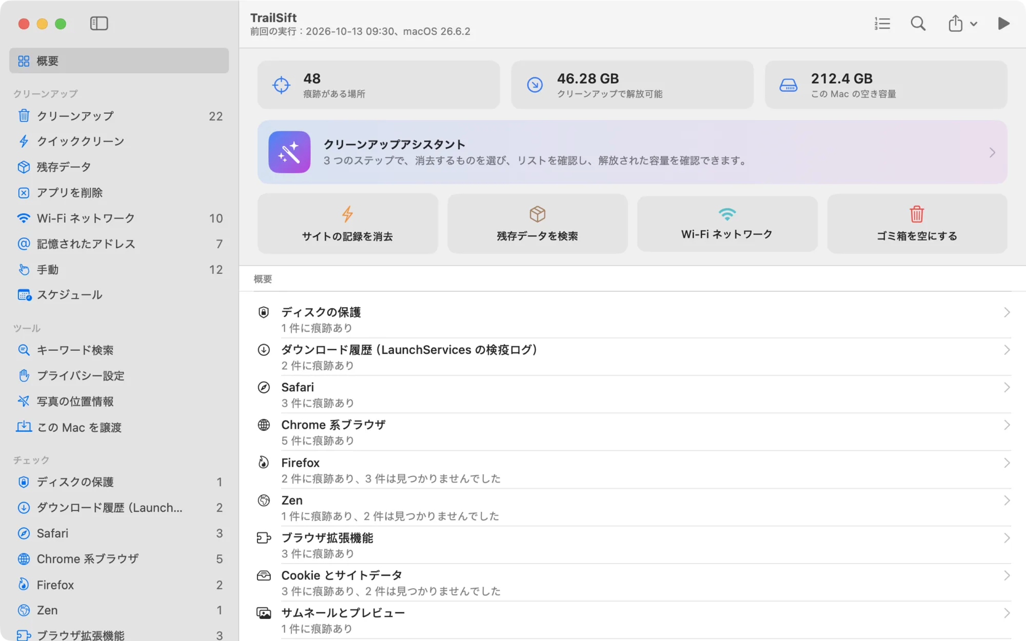
Task: Expand the ダウンロード履歴 overview row chevron
Action: [x=1007, y=350]
